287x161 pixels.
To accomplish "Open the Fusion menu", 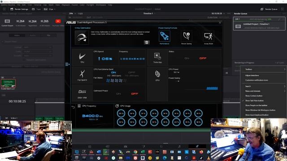I will pyautogui.click(x=74, y=5).
